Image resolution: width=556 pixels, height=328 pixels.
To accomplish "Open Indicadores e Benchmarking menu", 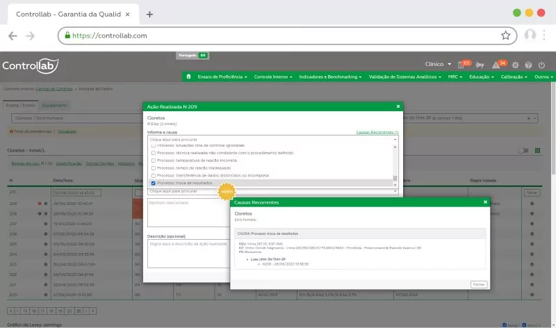I will point(330,76).
